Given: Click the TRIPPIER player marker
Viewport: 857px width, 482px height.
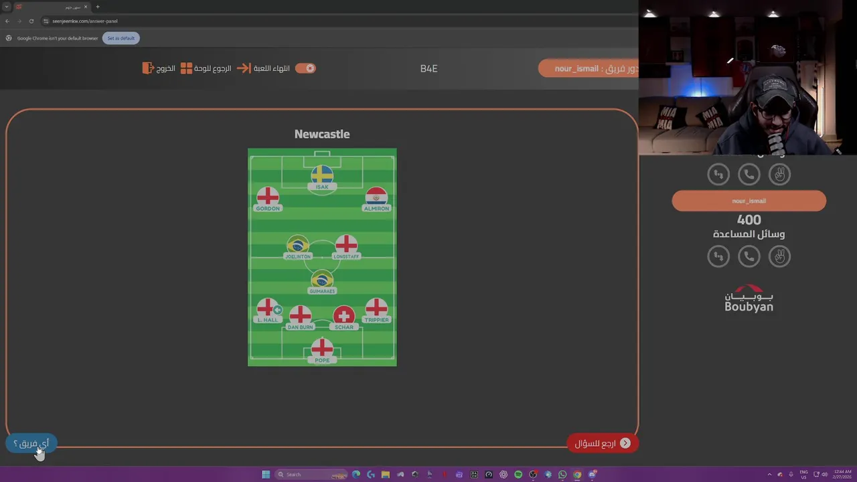Looking at the screenshot, I should coord(376,311).
